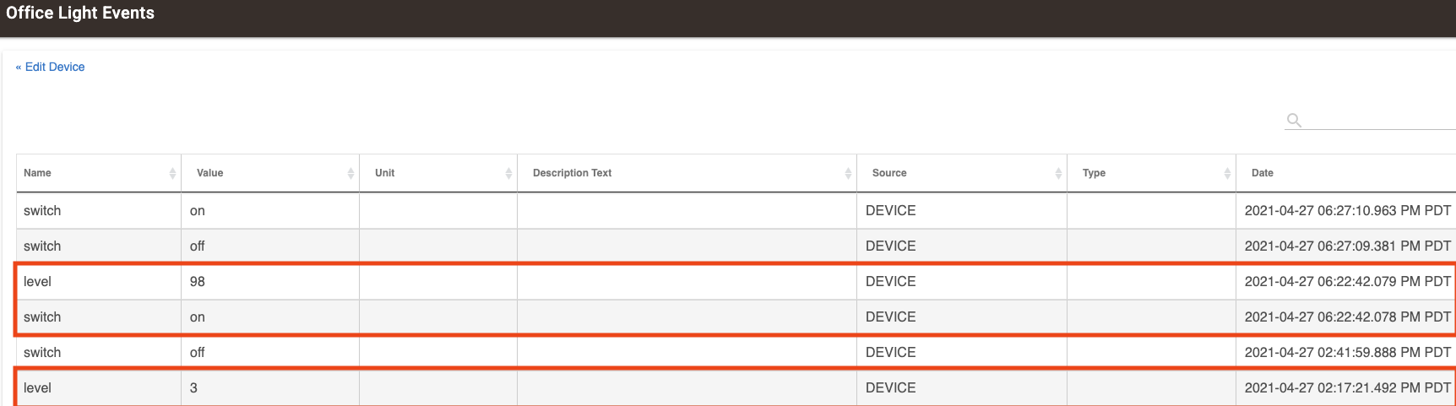Open the Edit Device link
The height and width of the screenshot is (406, 1456).
(51, 67)
